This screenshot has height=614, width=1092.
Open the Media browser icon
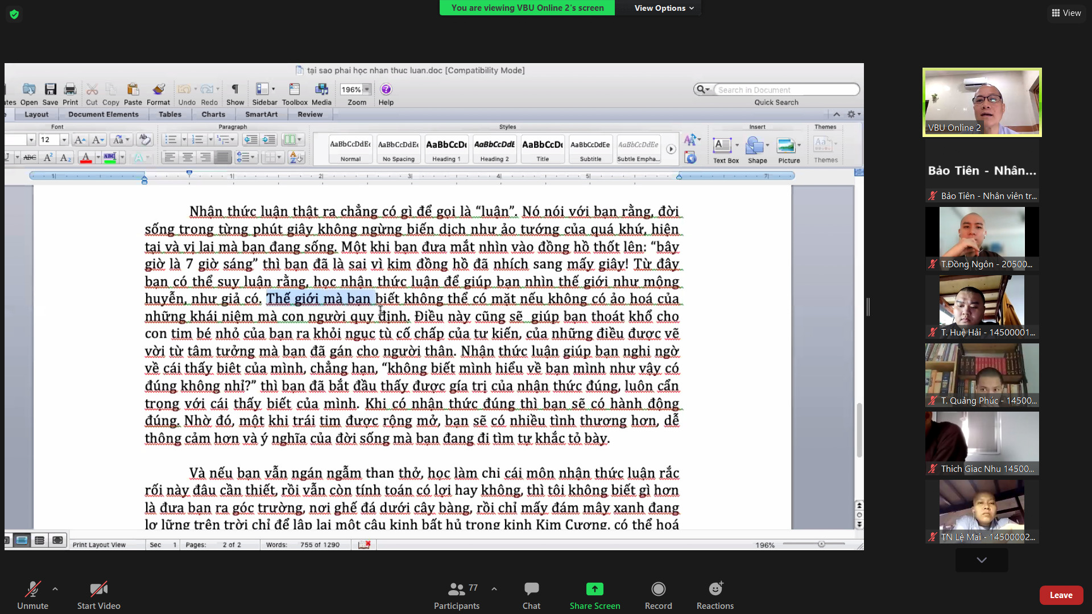321,89
